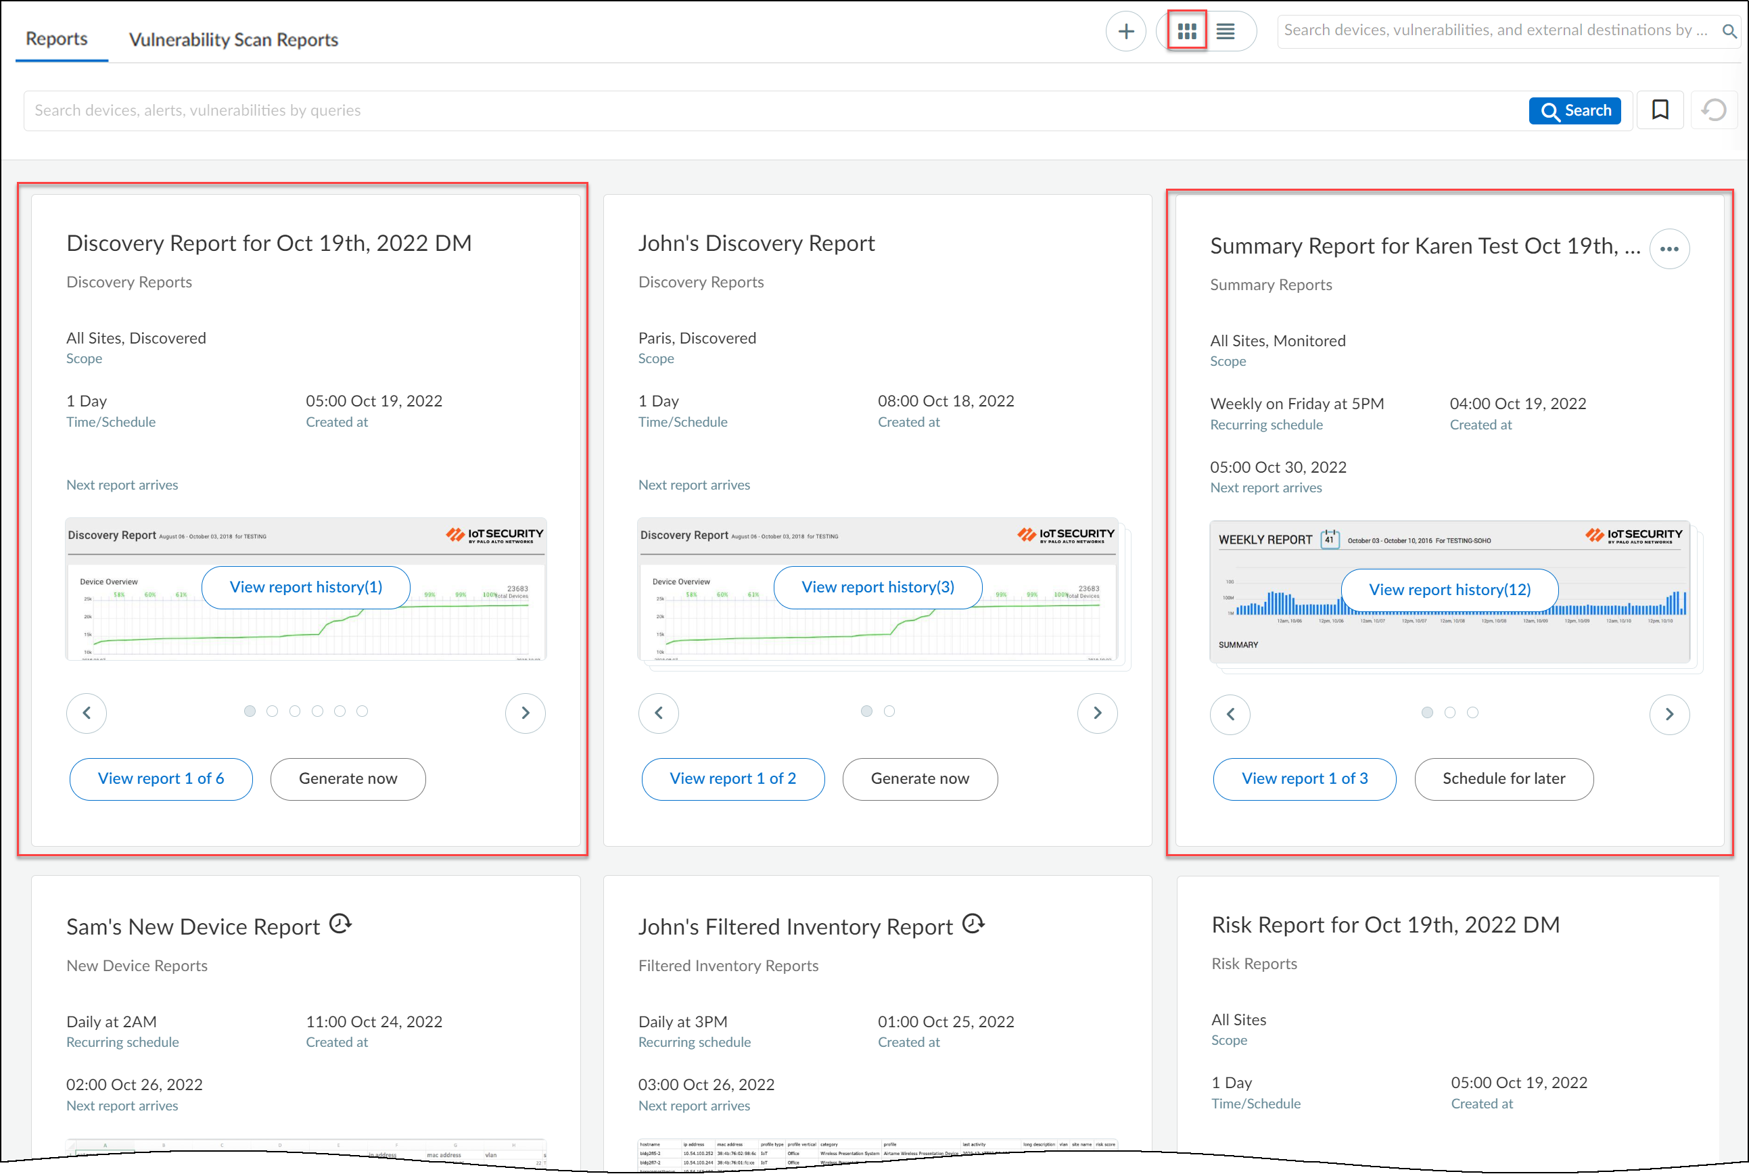Go to next slide on John's Discovery Report
Viewport: 1749px width, 1174px height.
[x=1097, y=713]
